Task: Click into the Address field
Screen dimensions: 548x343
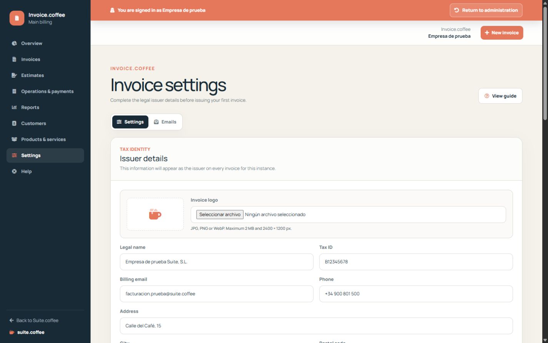Action: [316, 326]
